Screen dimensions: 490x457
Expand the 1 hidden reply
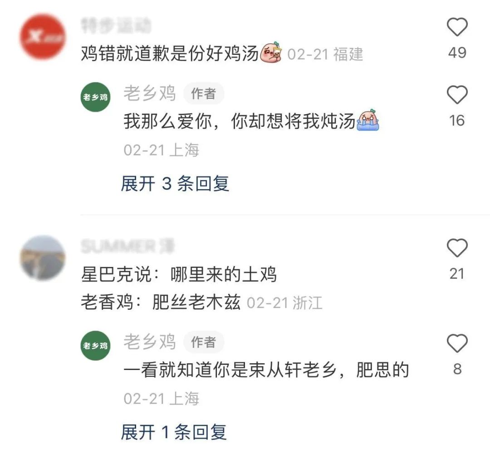(x=174, y=432)
